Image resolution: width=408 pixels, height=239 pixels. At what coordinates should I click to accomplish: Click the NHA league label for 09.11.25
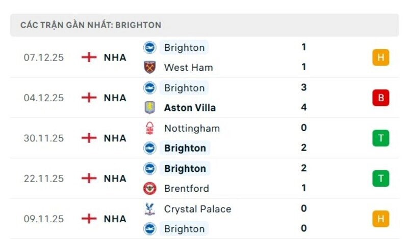click(115, 219)
